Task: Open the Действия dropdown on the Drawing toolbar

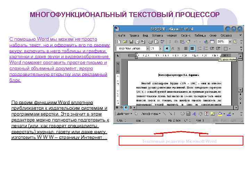Action: pos(125,114)
